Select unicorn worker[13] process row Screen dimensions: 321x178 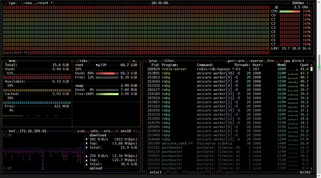click(228, 98)
